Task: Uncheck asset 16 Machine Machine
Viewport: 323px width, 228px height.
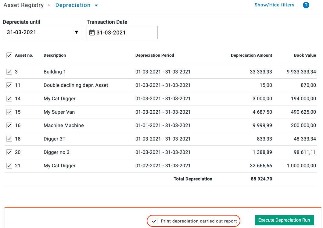Action: (x=9, y=126)
